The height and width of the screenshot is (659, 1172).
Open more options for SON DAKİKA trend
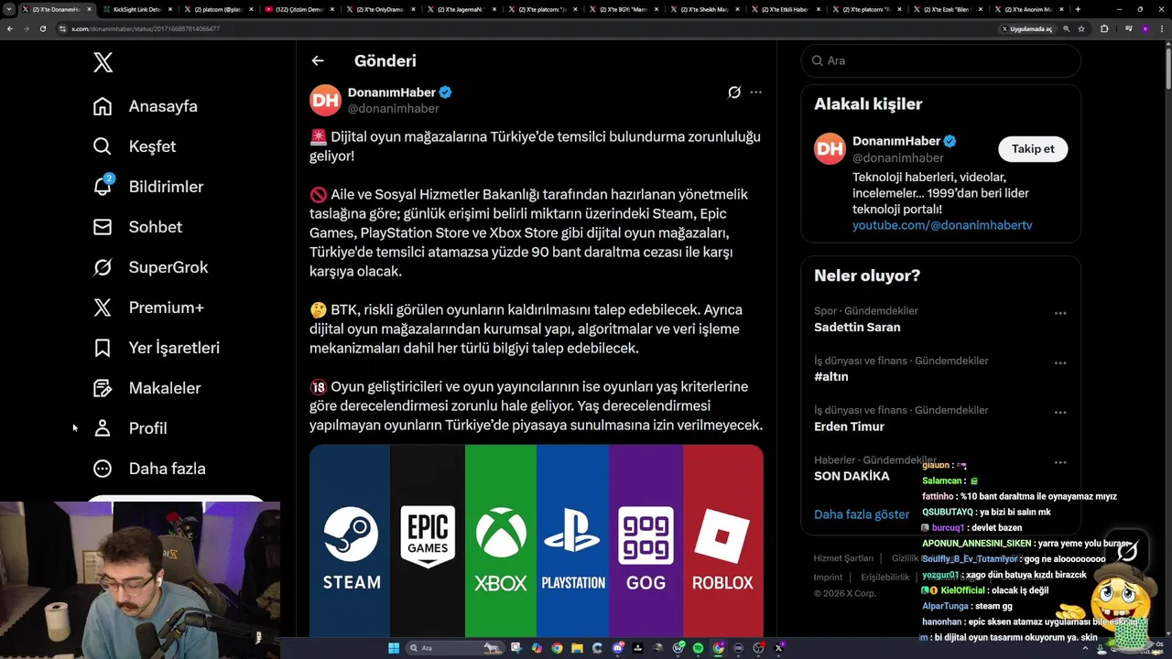click(1060, 462)
